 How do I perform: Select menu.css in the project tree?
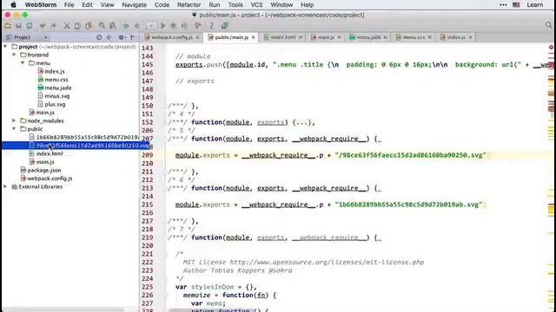pyautogui.click(x=56, y=80)
